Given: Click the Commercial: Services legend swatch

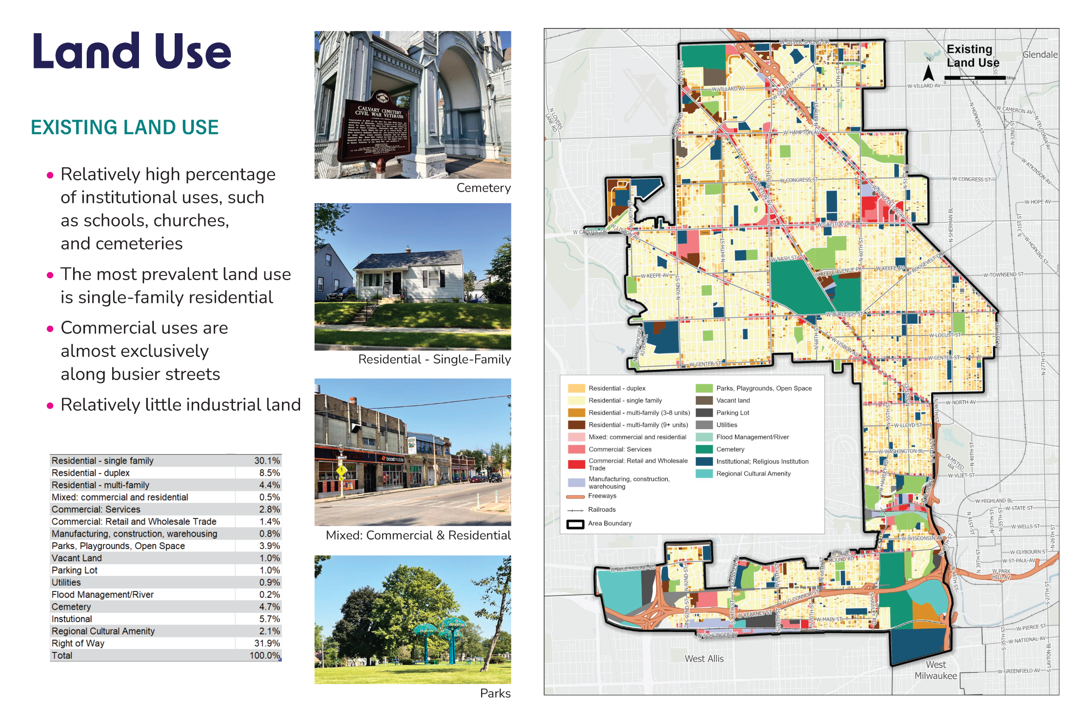Looking at the screenshot, I should click(x=576, y=449).
